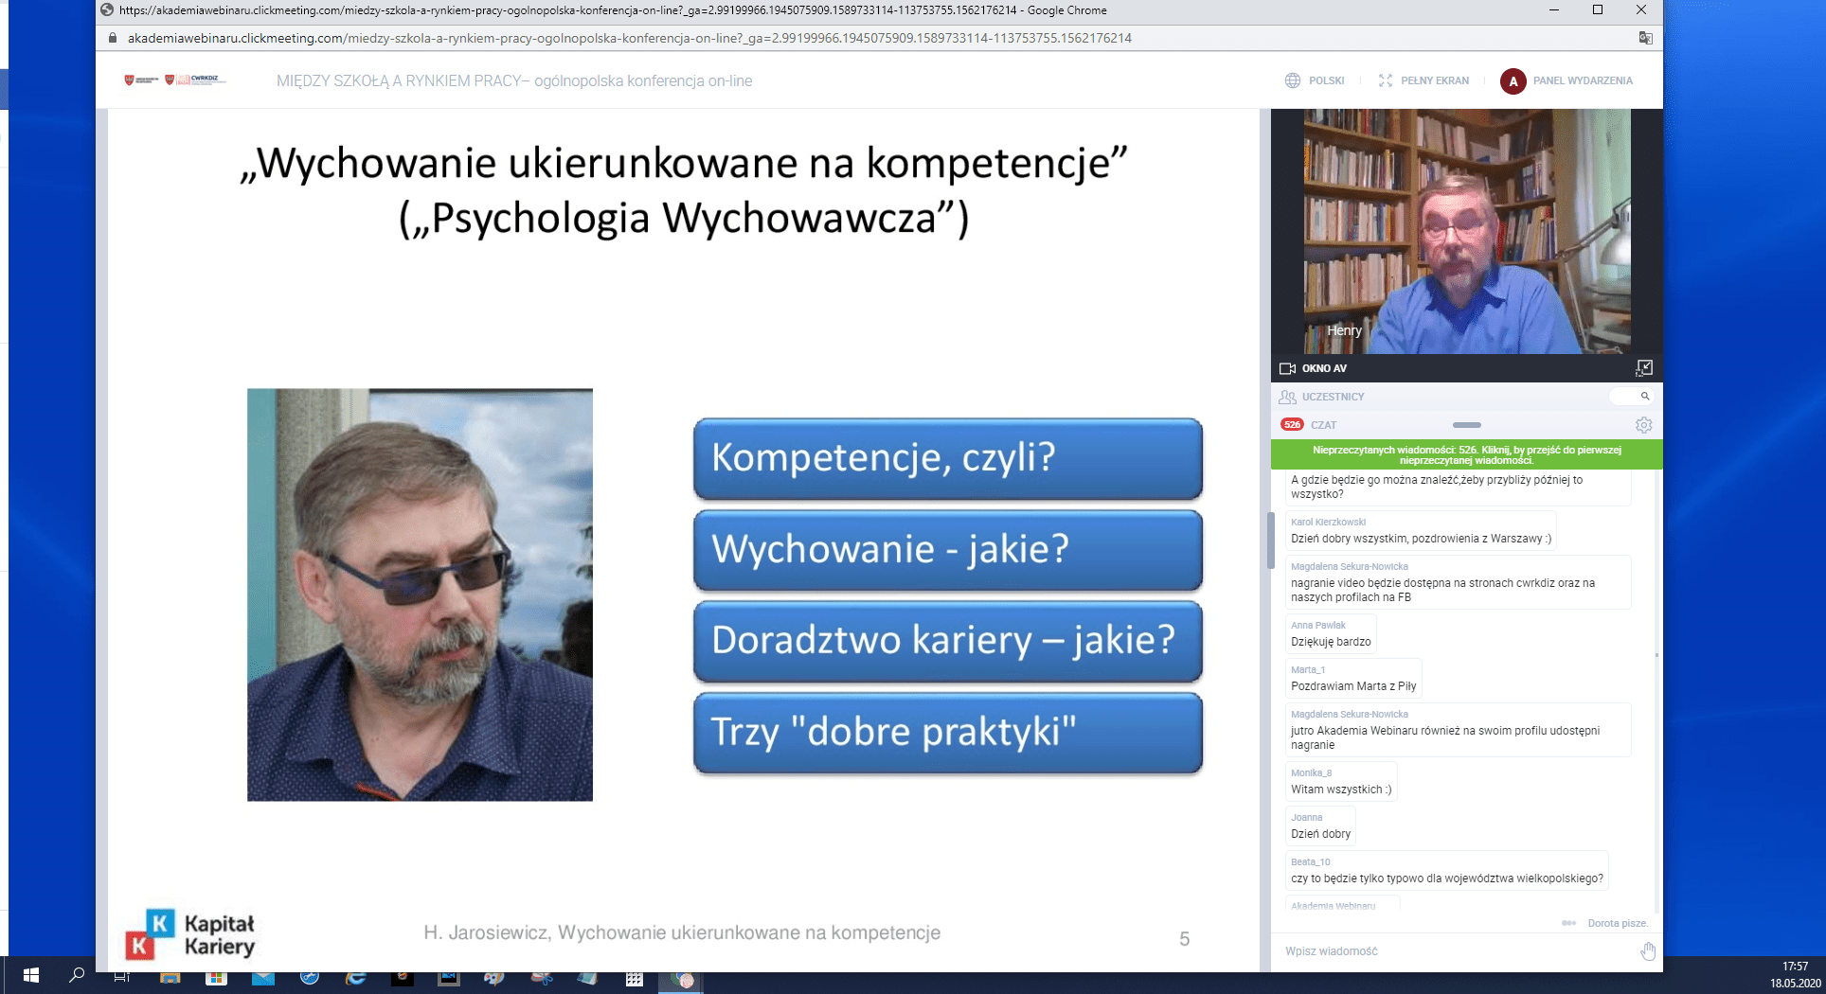The image size is (1826, 994).
Task: Open the Windows Start menu
Action: (x=30, y=975)
